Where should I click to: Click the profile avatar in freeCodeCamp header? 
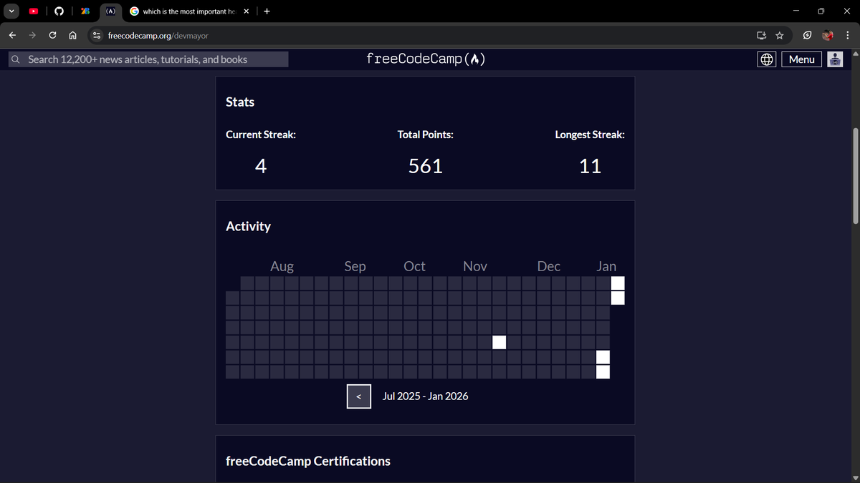(x=836, y=59)
